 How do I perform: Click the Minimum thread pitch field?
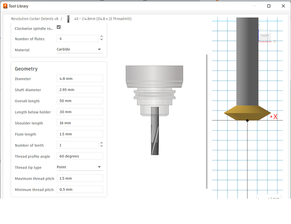80,189
